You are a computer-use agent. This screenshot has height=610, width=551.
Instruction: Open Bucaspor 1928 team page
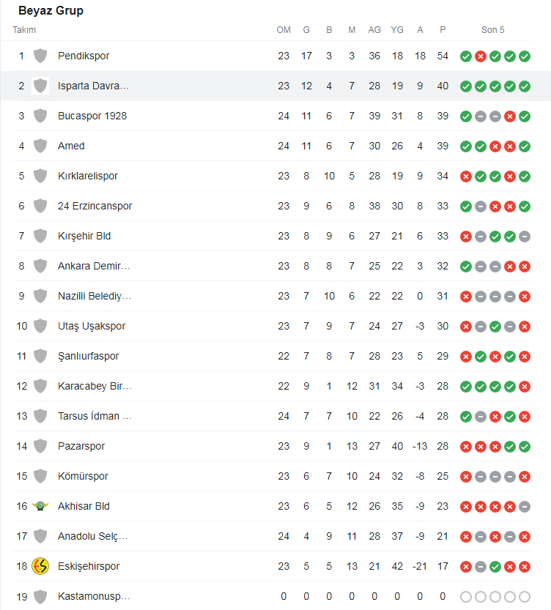click(92, 116)
